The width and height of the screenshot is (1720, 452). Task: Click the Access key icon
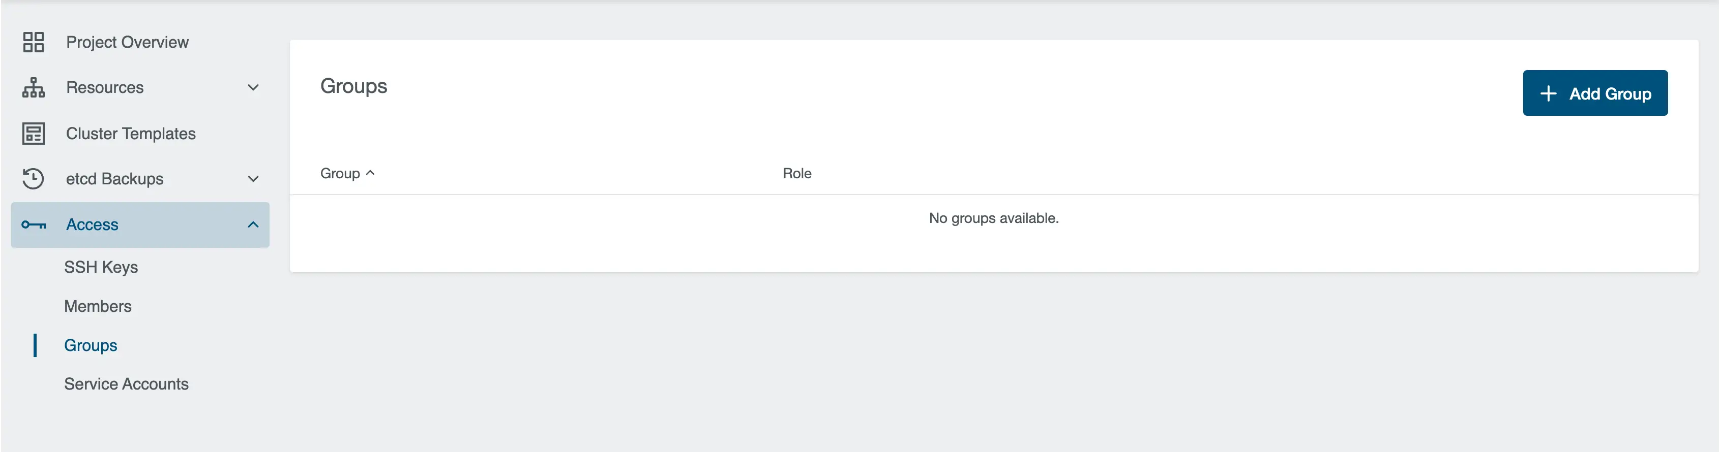34,224
